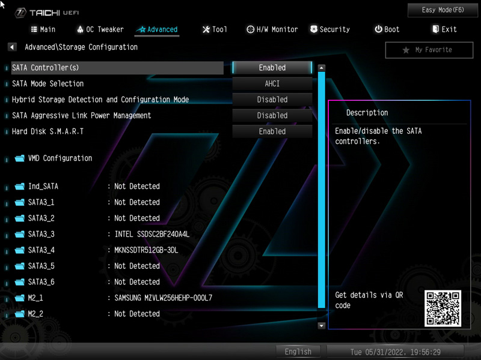The width and height of the screenshot is (481, 360).
Task: Go to the H/W Monitor tab
Action: pyautogui.click(x=272, y=29)
